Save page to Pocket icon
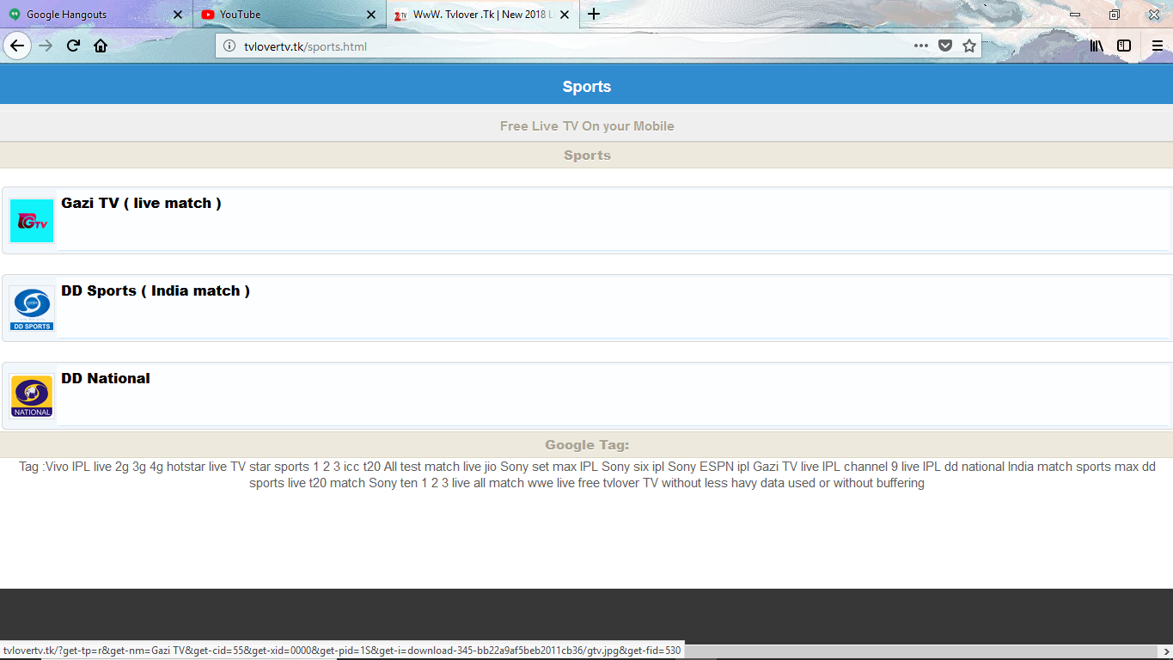1173x660 pixels. (x=945, y=46)
